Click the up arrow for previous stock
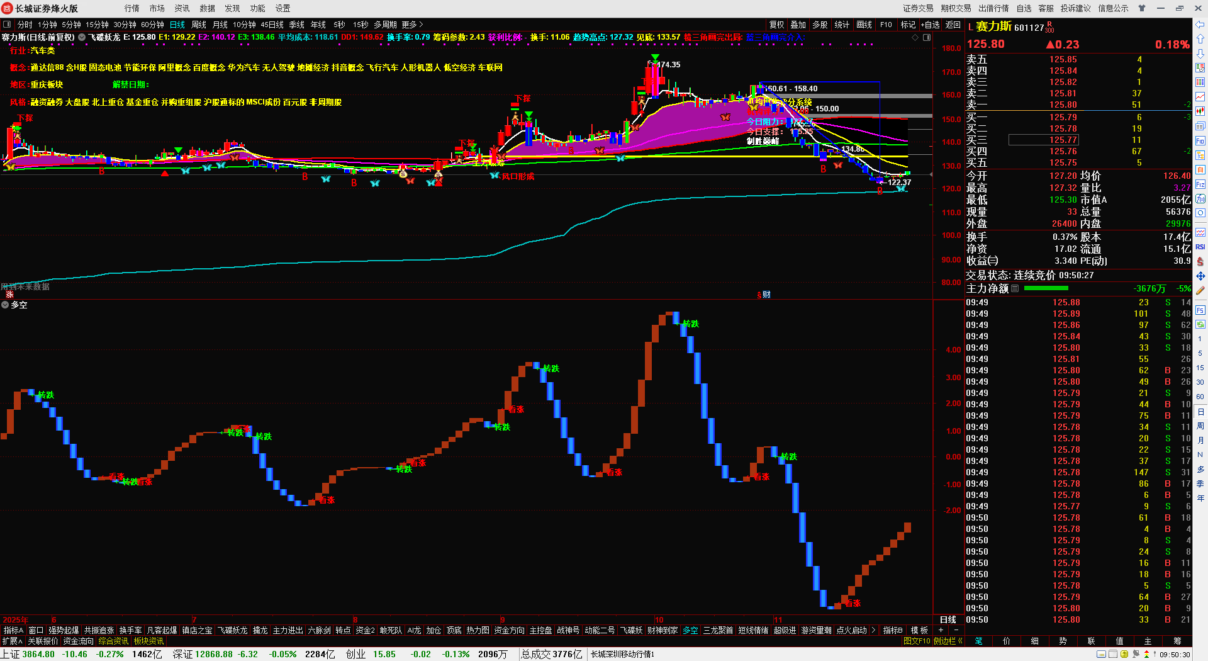 (1200, 39)
